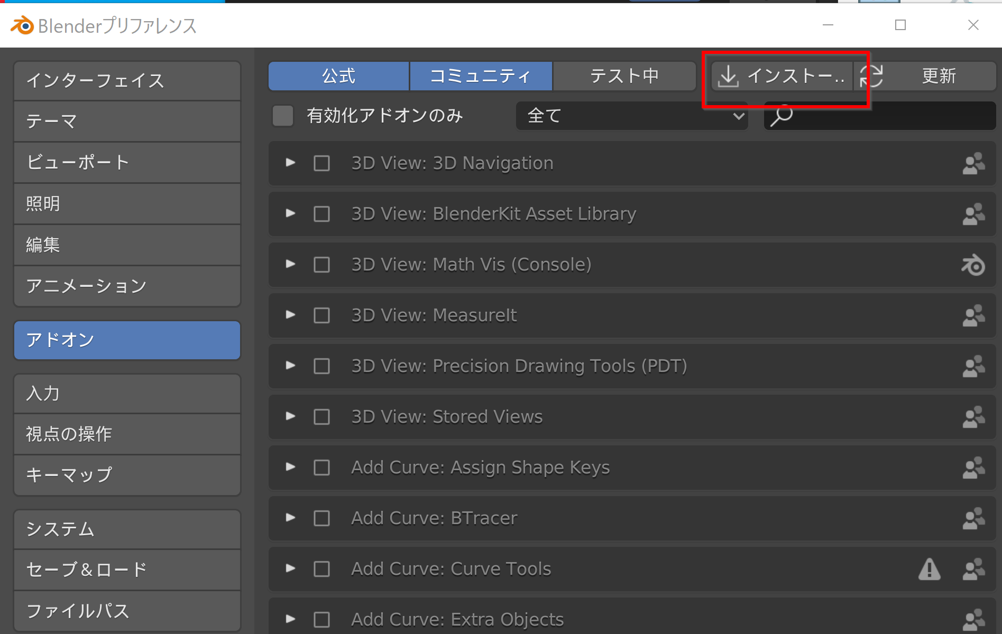Click community icon on BlenderKit Asset Library row

973,214
